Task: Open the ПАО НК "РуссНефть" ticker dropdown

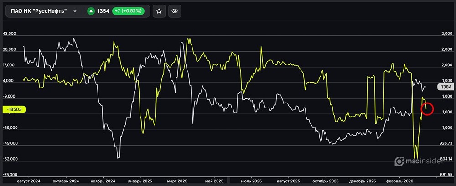Action: point(44,11)
